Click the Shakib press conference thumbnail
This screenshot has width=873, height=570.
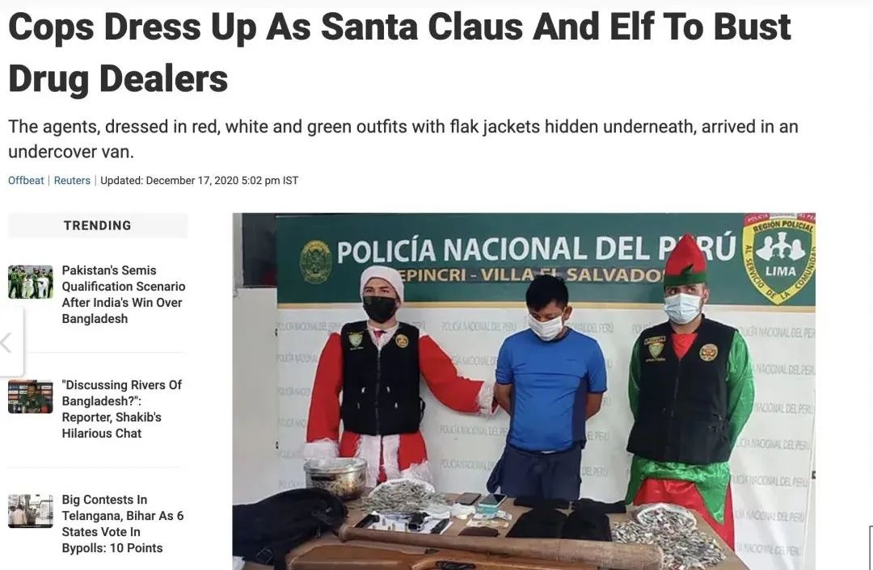pos(31,396)
